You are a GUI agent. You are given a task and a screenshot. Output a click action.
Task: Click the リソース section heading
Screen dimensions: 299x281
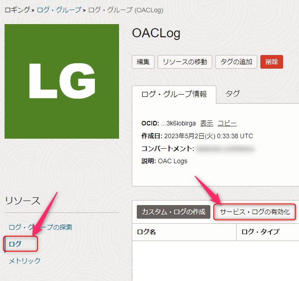[23, 201]
